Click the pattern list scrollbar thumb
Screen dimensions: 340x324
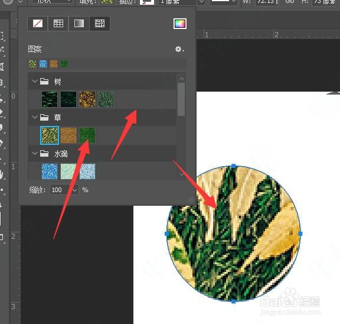(181, 99)
